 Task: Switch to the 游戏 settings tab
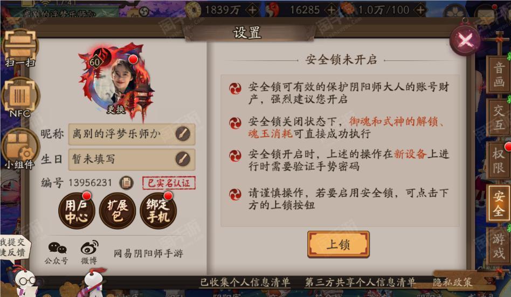click(498, 246)
